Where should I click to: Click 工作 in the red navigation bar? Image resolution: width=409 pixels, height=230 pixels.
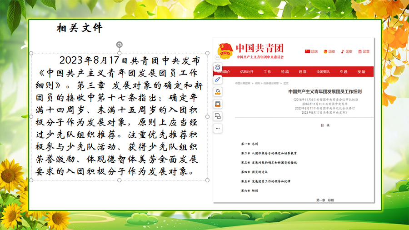267,72
